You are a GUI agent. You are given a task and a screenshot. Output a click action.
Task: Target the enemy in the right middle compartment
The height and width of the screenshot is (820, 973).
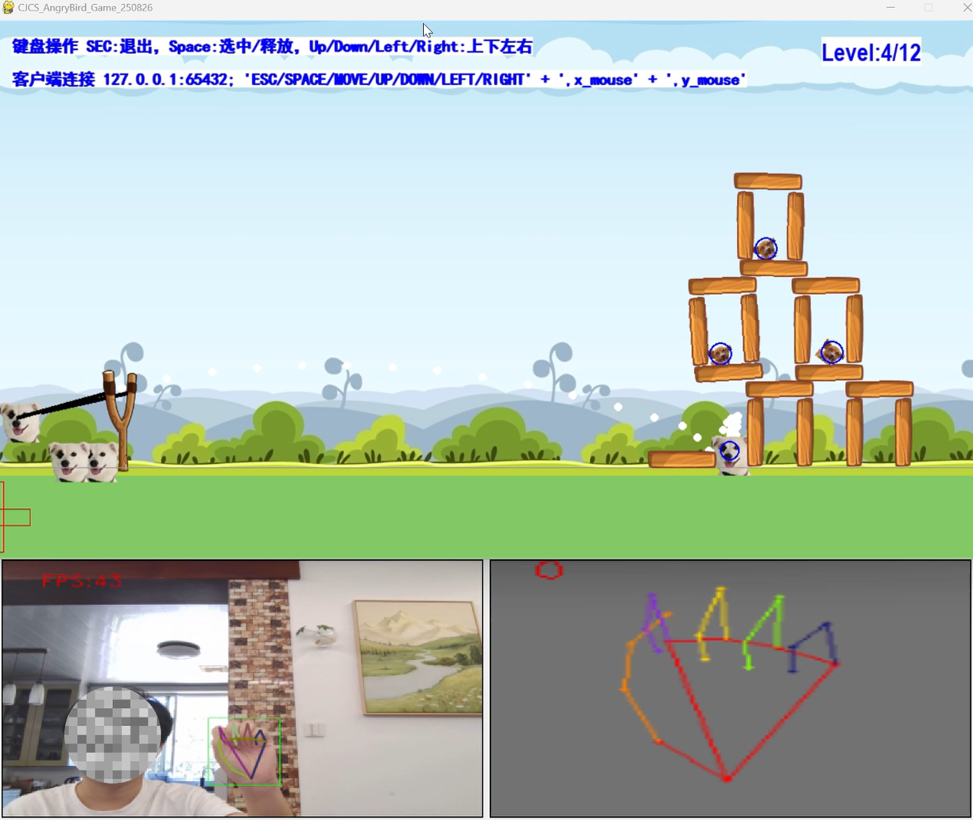pos(832,351)
